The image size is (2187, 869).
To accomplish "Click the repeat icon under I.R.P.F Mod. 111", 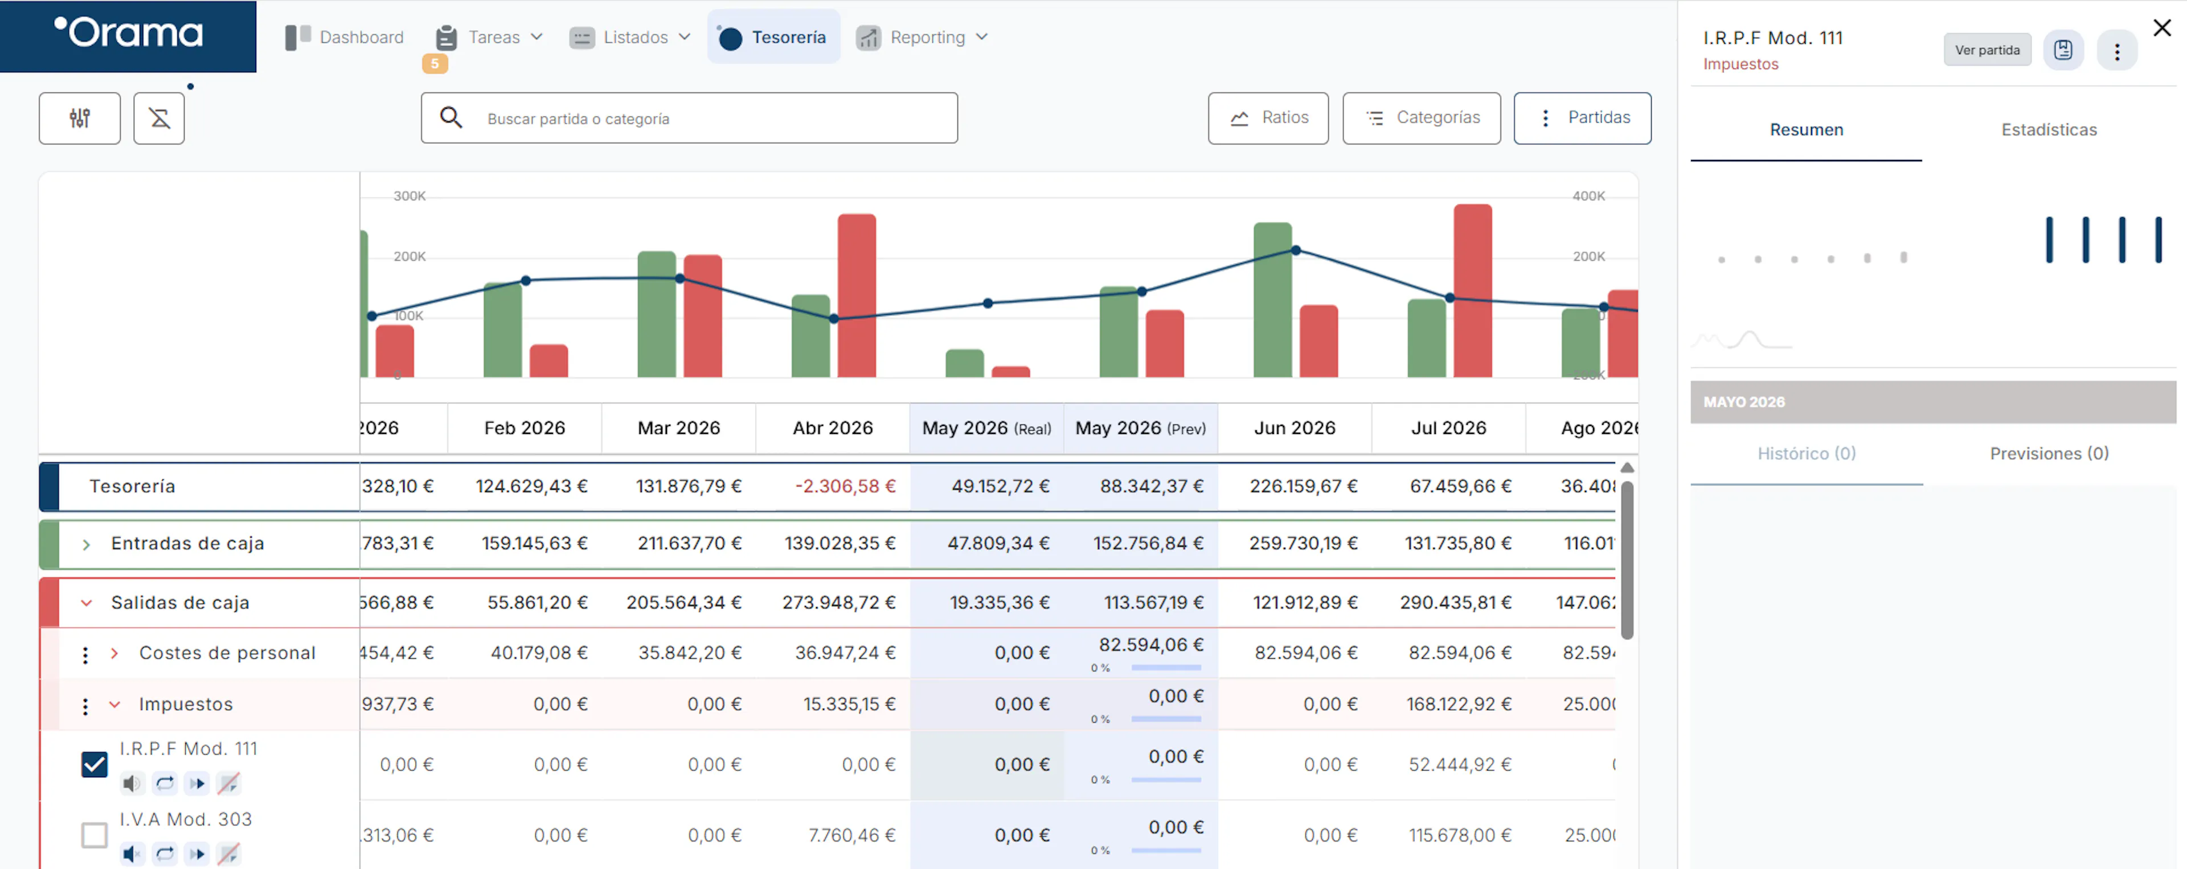I will coord(165,782).
